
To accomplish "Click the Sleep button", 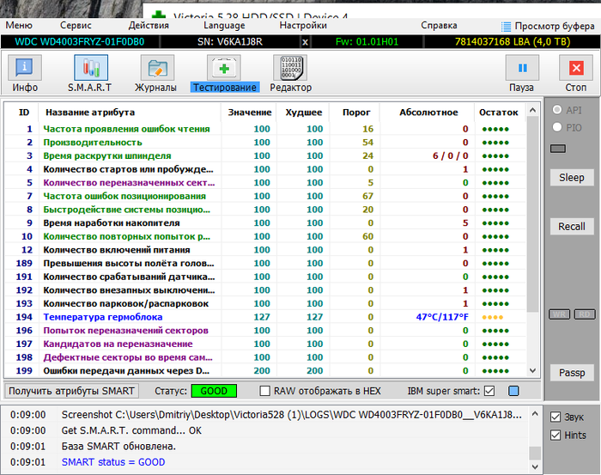I will click(x=571, y=177).
